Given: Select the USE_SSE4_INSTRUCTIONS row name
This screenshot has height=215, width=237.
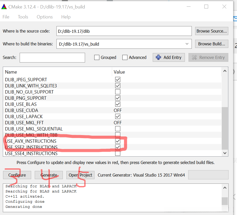Looking at the screenshot, I should (x=31, y=153).
